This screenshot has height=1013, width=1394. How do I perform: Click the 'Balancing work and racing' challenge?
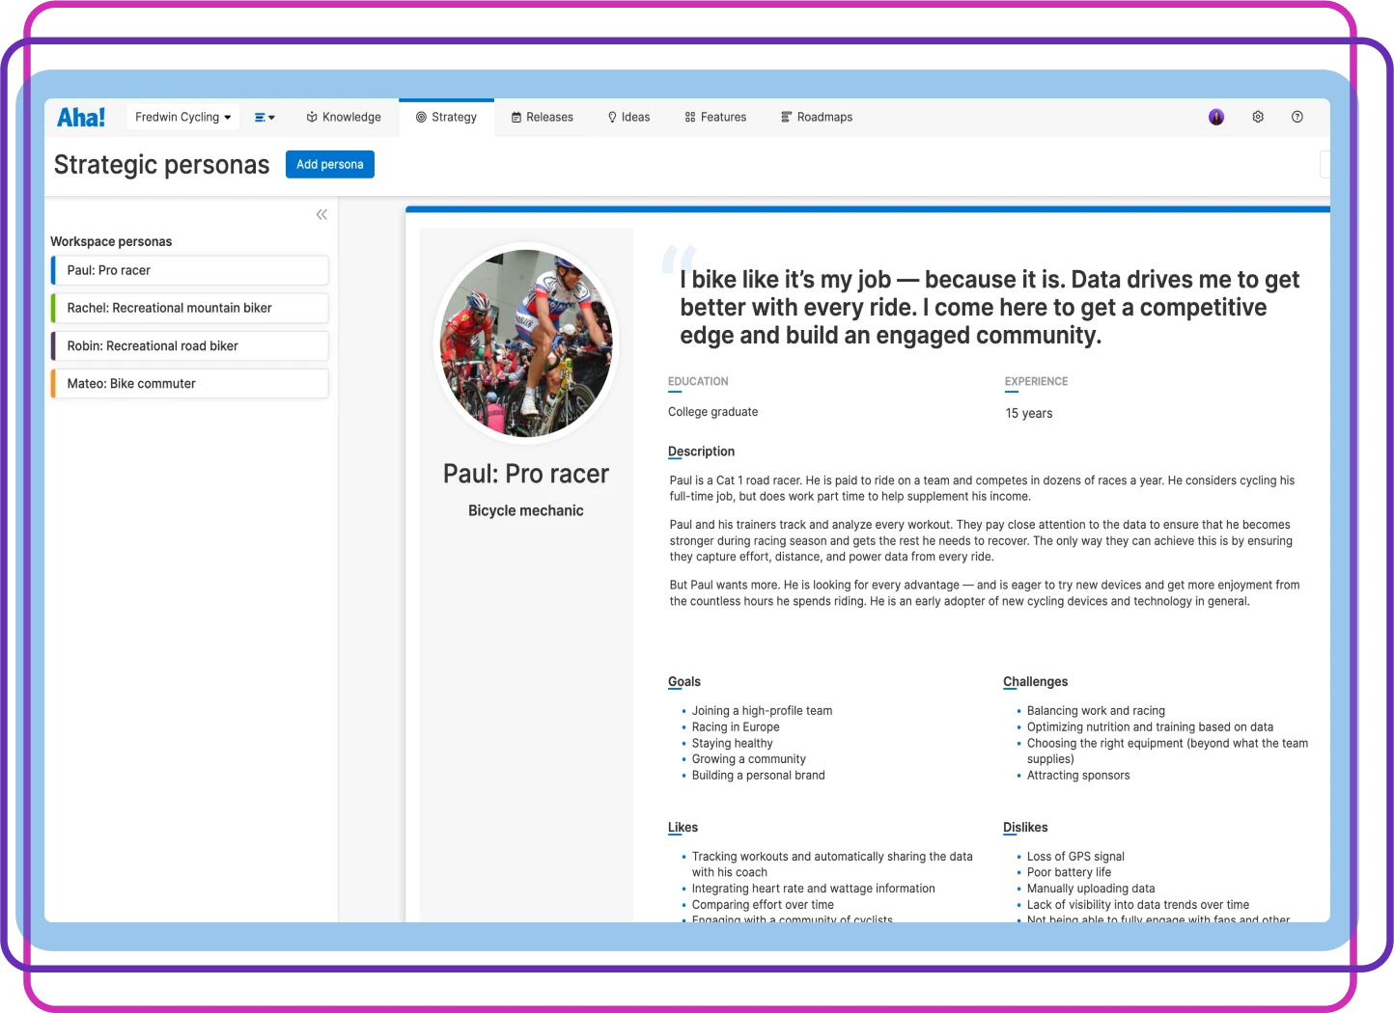click(x=1096, y=711)
